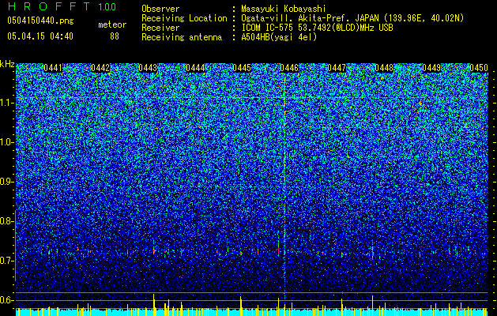
Task: Click the 1.0 kHz axis label
Action: click(x=7, y=143)
